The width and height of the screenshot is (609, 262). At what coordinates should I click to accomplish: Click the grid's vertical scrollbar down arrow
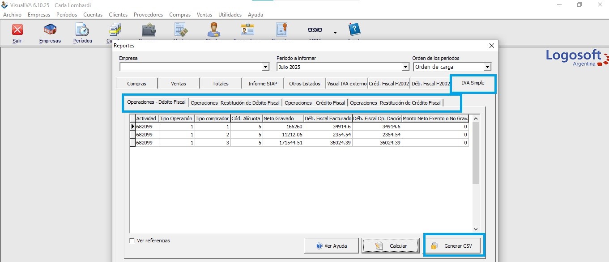[x=476, y=229]
